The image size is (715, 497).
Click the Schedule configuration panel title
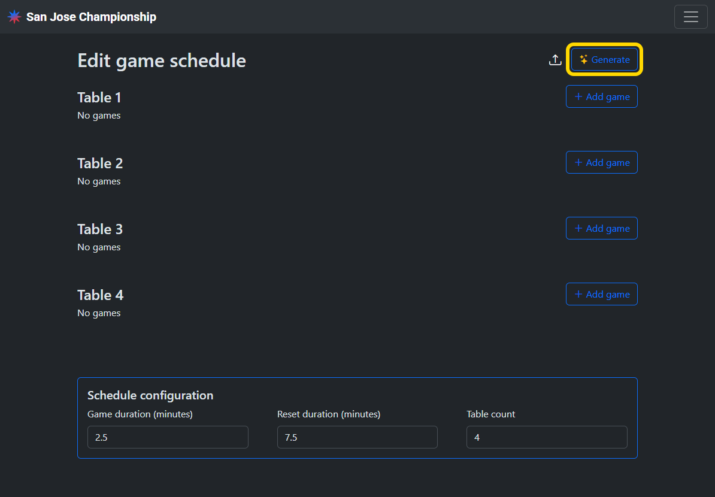(150, 395)
